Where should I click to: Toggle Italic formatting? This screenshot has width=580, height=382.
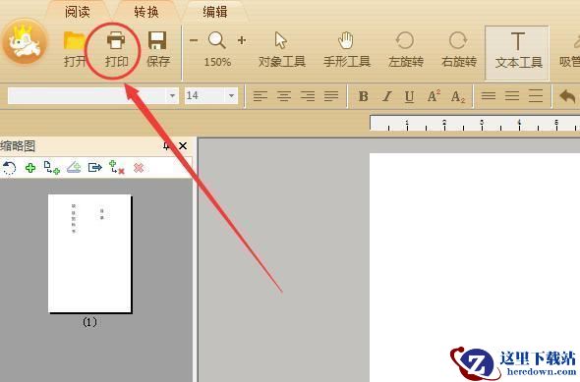pyautogui.click(x=387, y=96)
